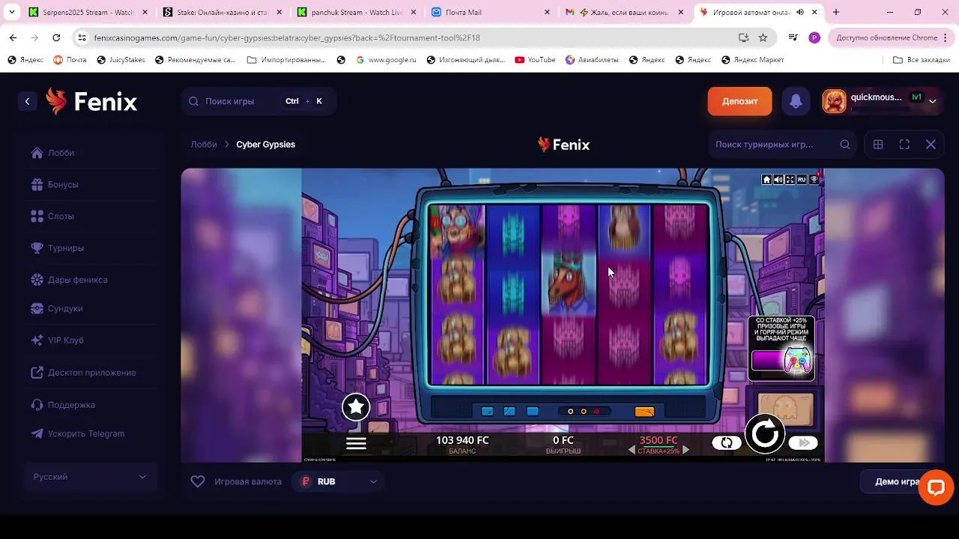Open Бонусы in the sidebar

(x=63, y=184)
